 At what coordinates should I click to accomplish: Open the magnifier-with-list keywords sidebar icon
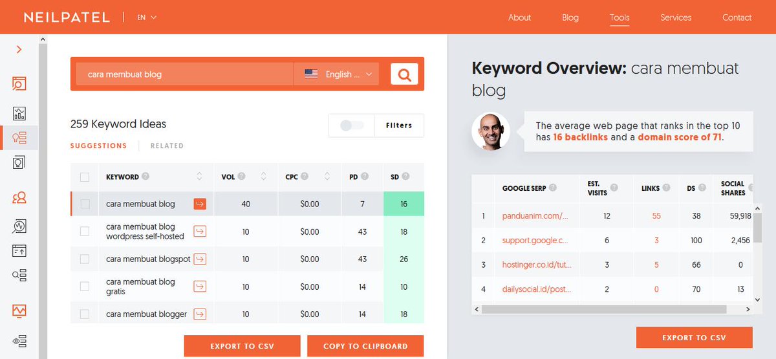19,275
